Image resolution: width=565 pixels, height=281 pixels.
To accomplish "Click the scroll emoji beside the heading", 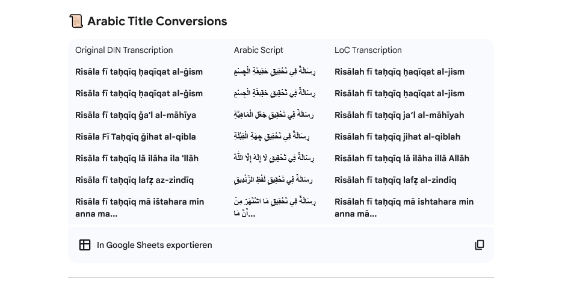I will pos(76,22).
